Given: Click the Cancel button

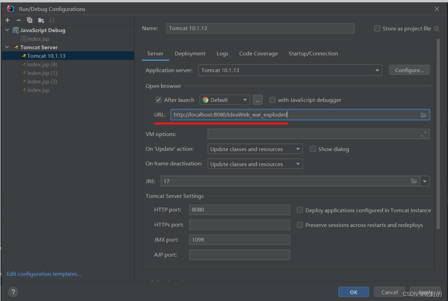Looking at the screenshot, I should pos(389,292).
